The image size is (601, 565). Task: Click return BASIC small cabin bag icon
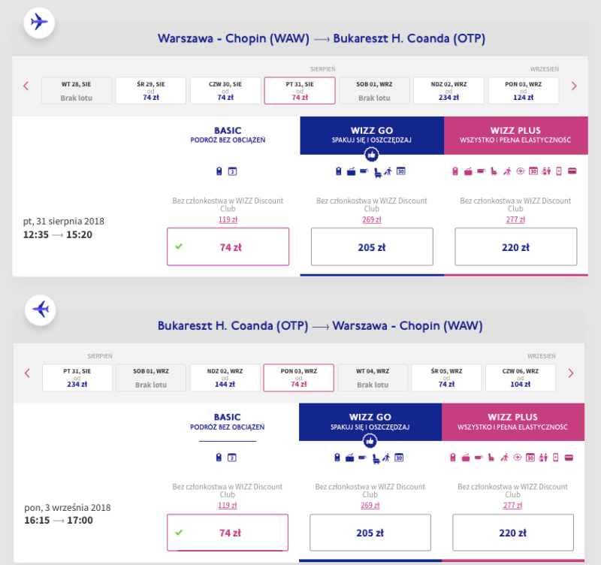[219, 458]
